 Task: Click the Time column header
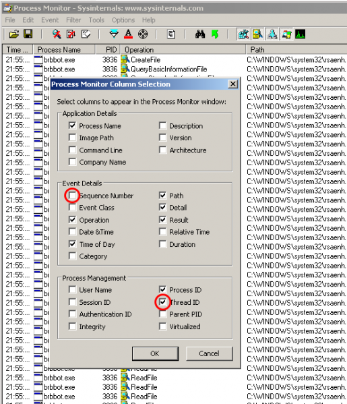click(18, 49)
